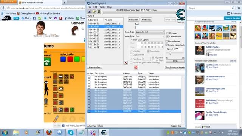Open a new Firefox tab with plus button
The image size is (242, 136).
[x=64, y=3]
